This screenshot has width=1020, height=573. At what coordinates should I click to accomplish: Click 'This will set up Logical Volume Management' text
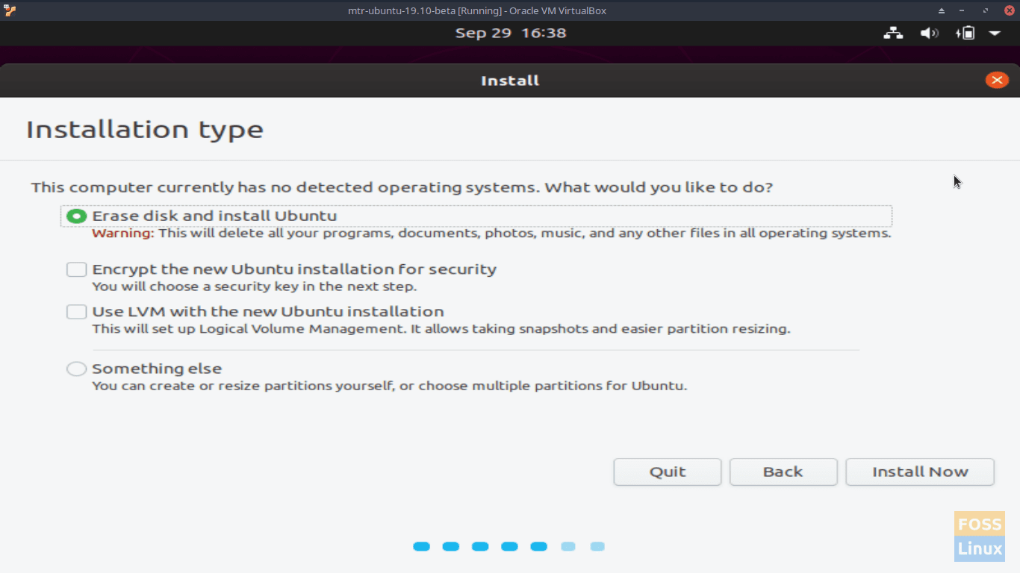441,329
